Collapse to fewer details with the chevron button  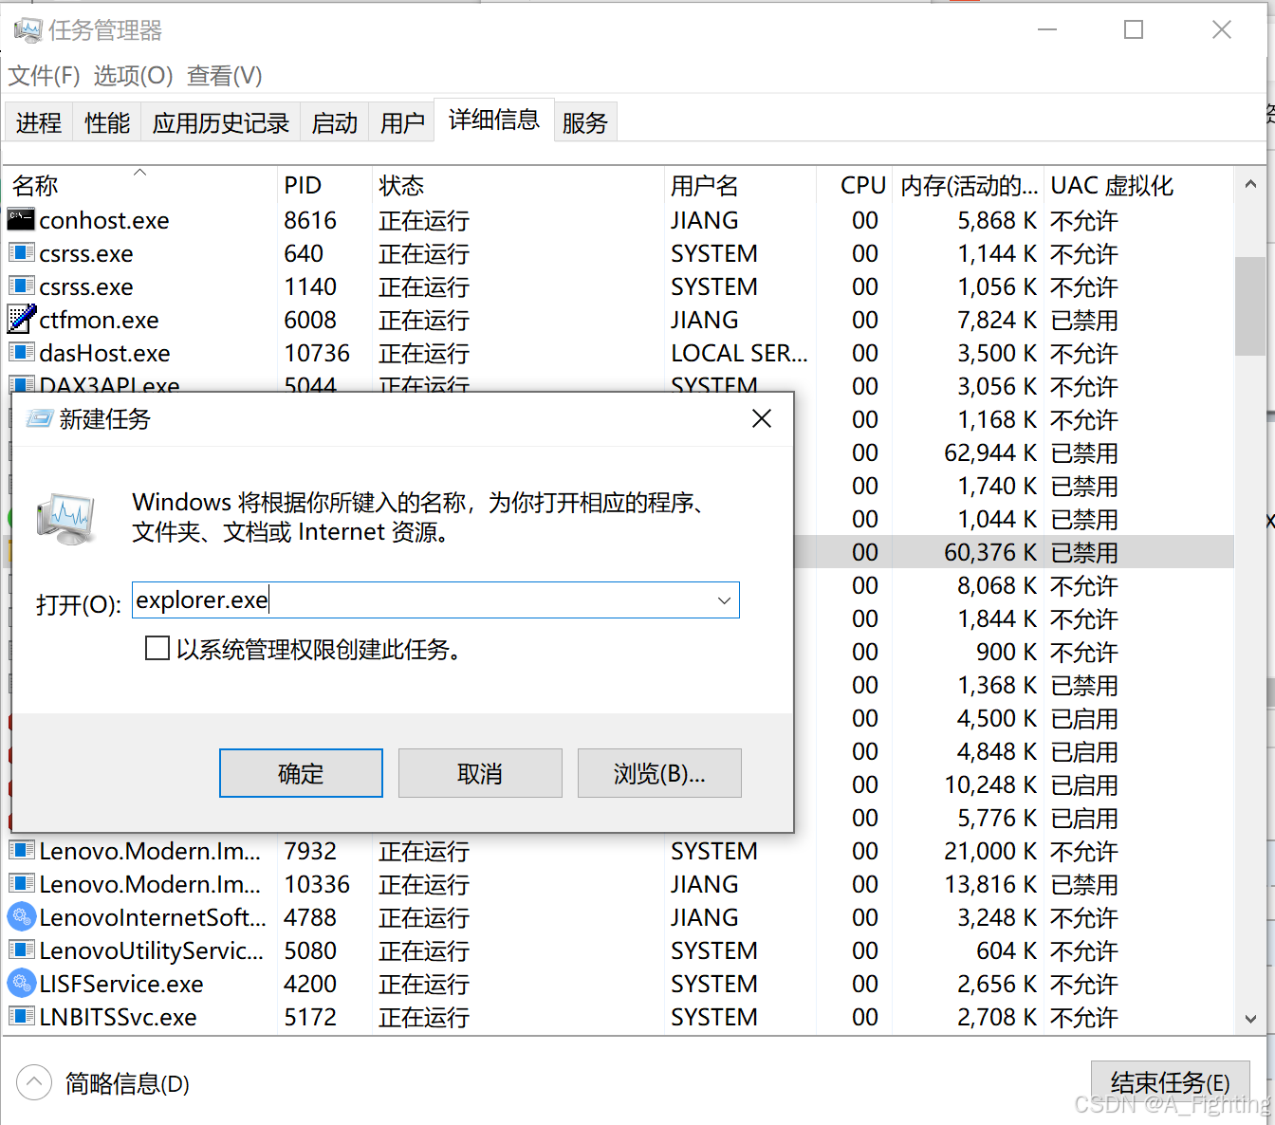pos(34,1082)
